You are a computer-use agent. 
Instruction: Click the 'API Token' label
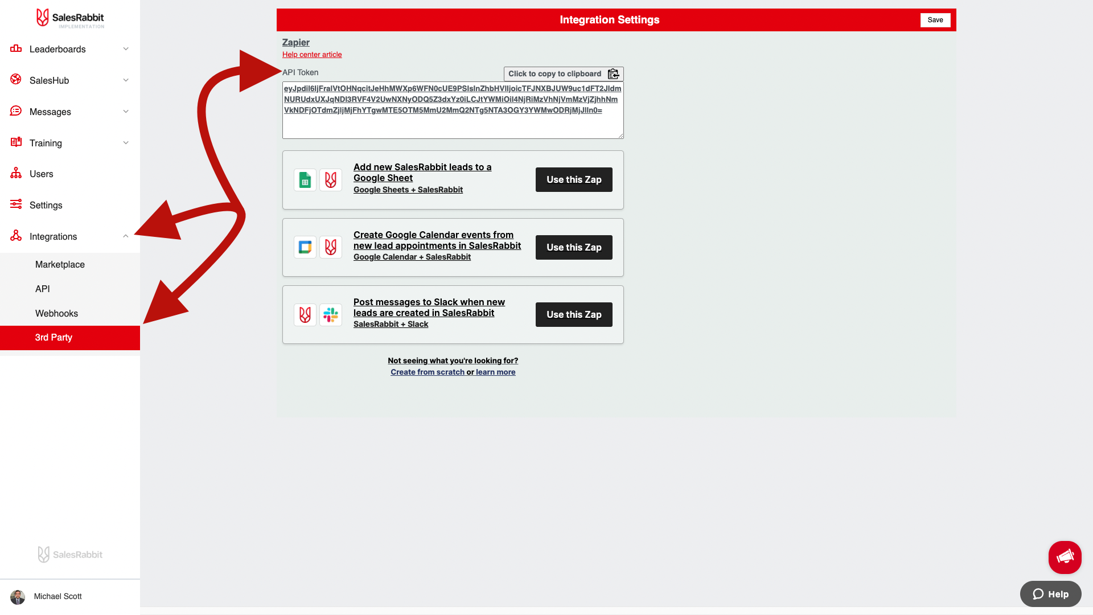301,72
